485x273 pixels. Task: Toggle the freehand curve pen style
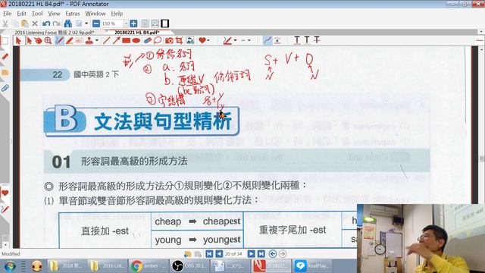[x=268, y=40]
